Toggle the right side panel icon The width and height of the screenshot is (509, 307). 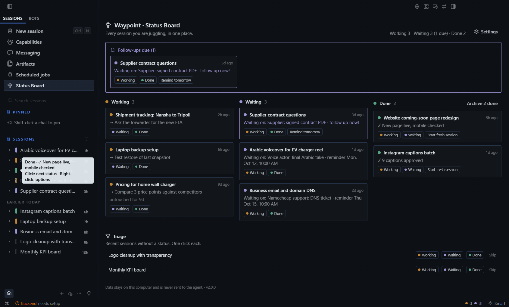(x=453, y=6)
